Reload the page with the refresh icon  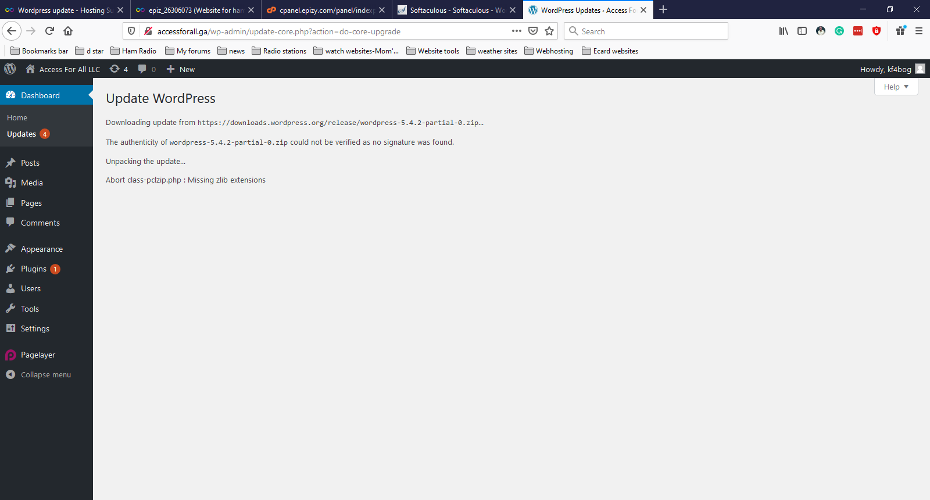point(49,31)
